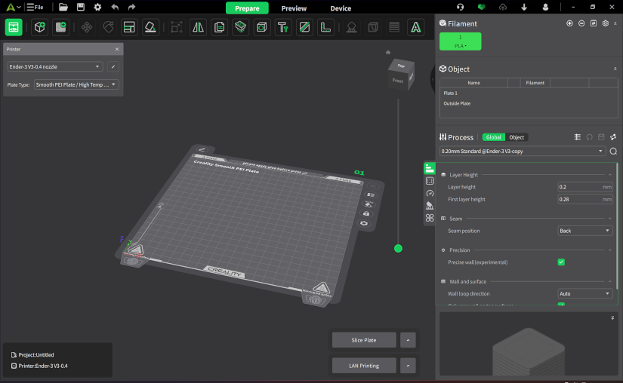Select the Mirror tool icon

tap(198, 27)
